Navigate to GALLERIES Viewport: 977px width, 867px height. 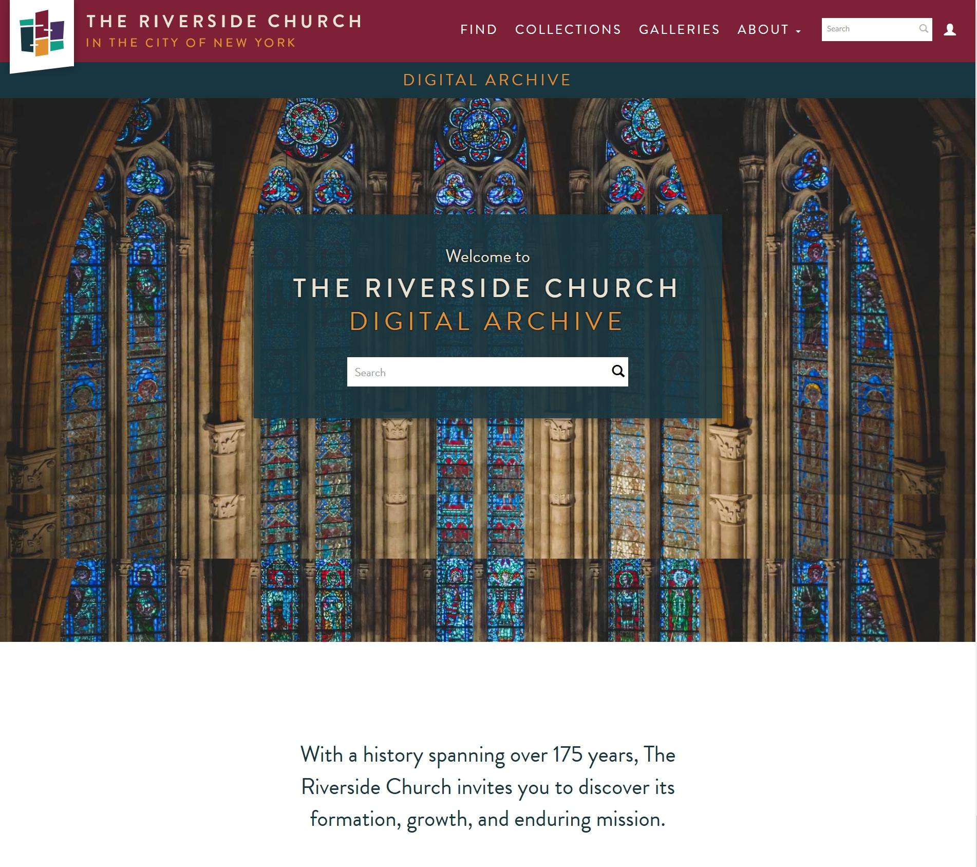(679, 30)
